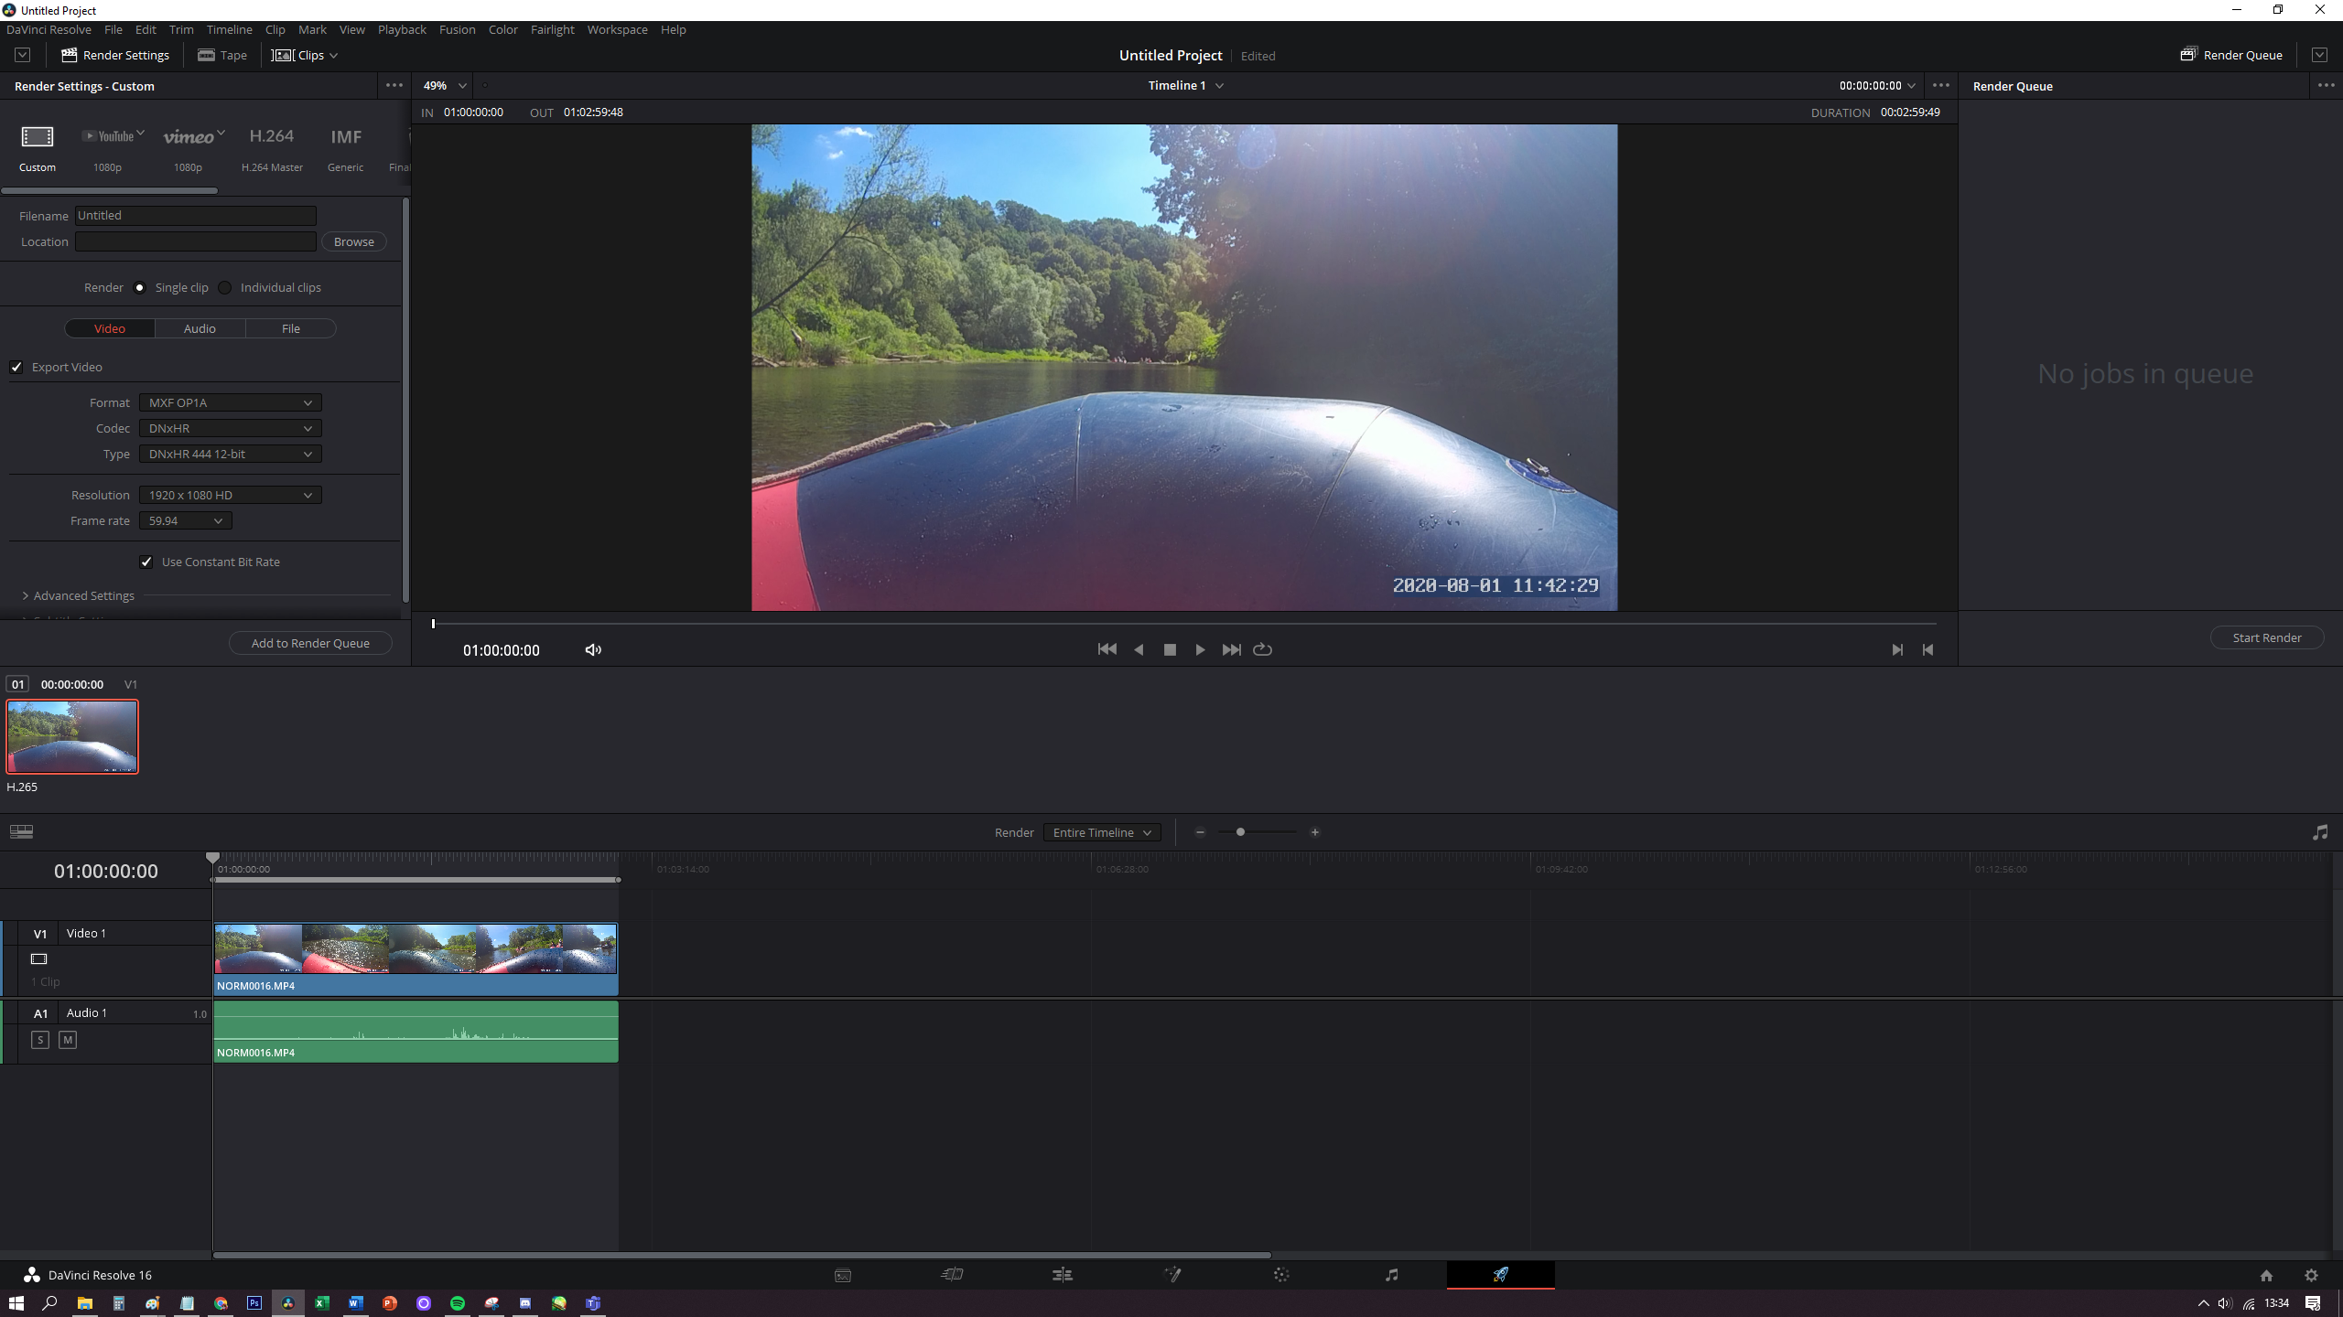This screenshot has height=1317, width=2343.
Task: Switch to the Color page icon
Action: pyautogui.click(x=1281, y=1275)
